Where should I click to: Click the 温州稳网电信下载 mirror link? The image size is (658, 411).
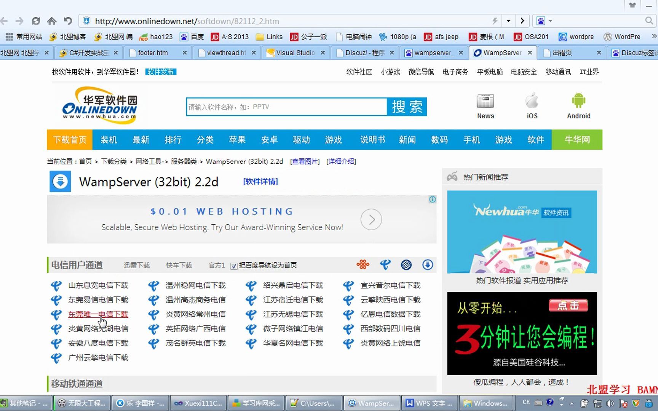click(x=196, y=285)
